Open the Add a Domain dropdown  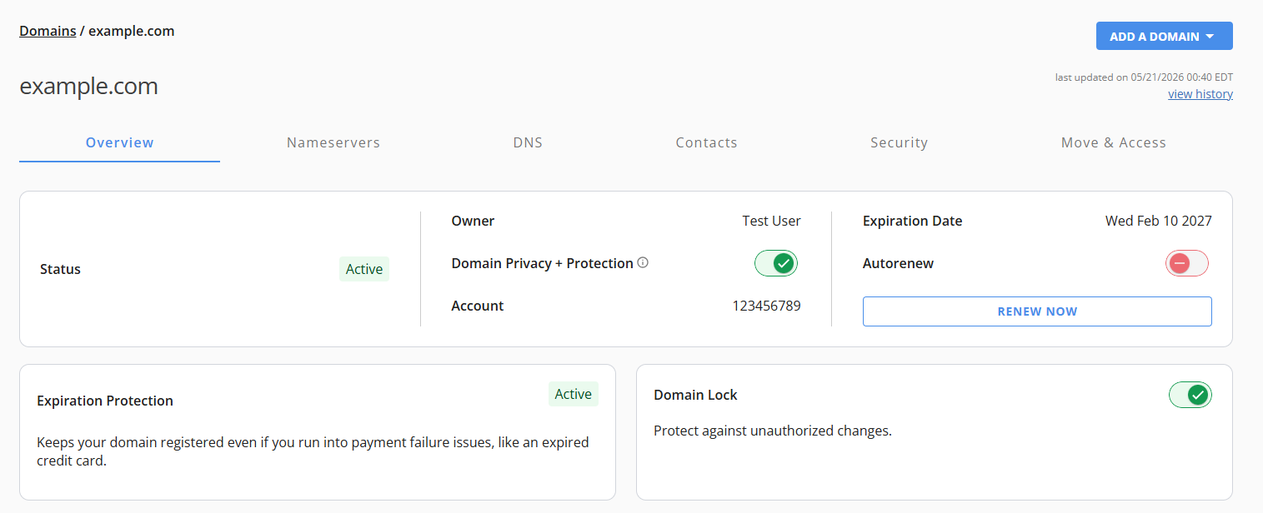tap(1164, 37)
